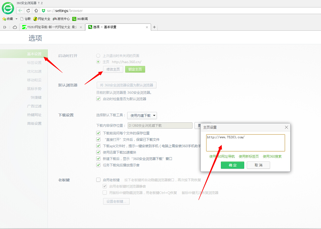Toggle the 保留已下载文件 checkbox
321x229 pixels.
pos(98,139)
